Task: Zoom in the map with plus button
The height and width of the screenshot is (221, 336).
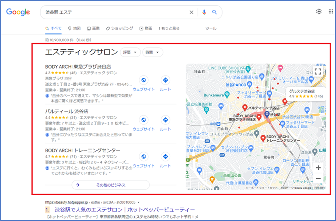Action: 318,168
